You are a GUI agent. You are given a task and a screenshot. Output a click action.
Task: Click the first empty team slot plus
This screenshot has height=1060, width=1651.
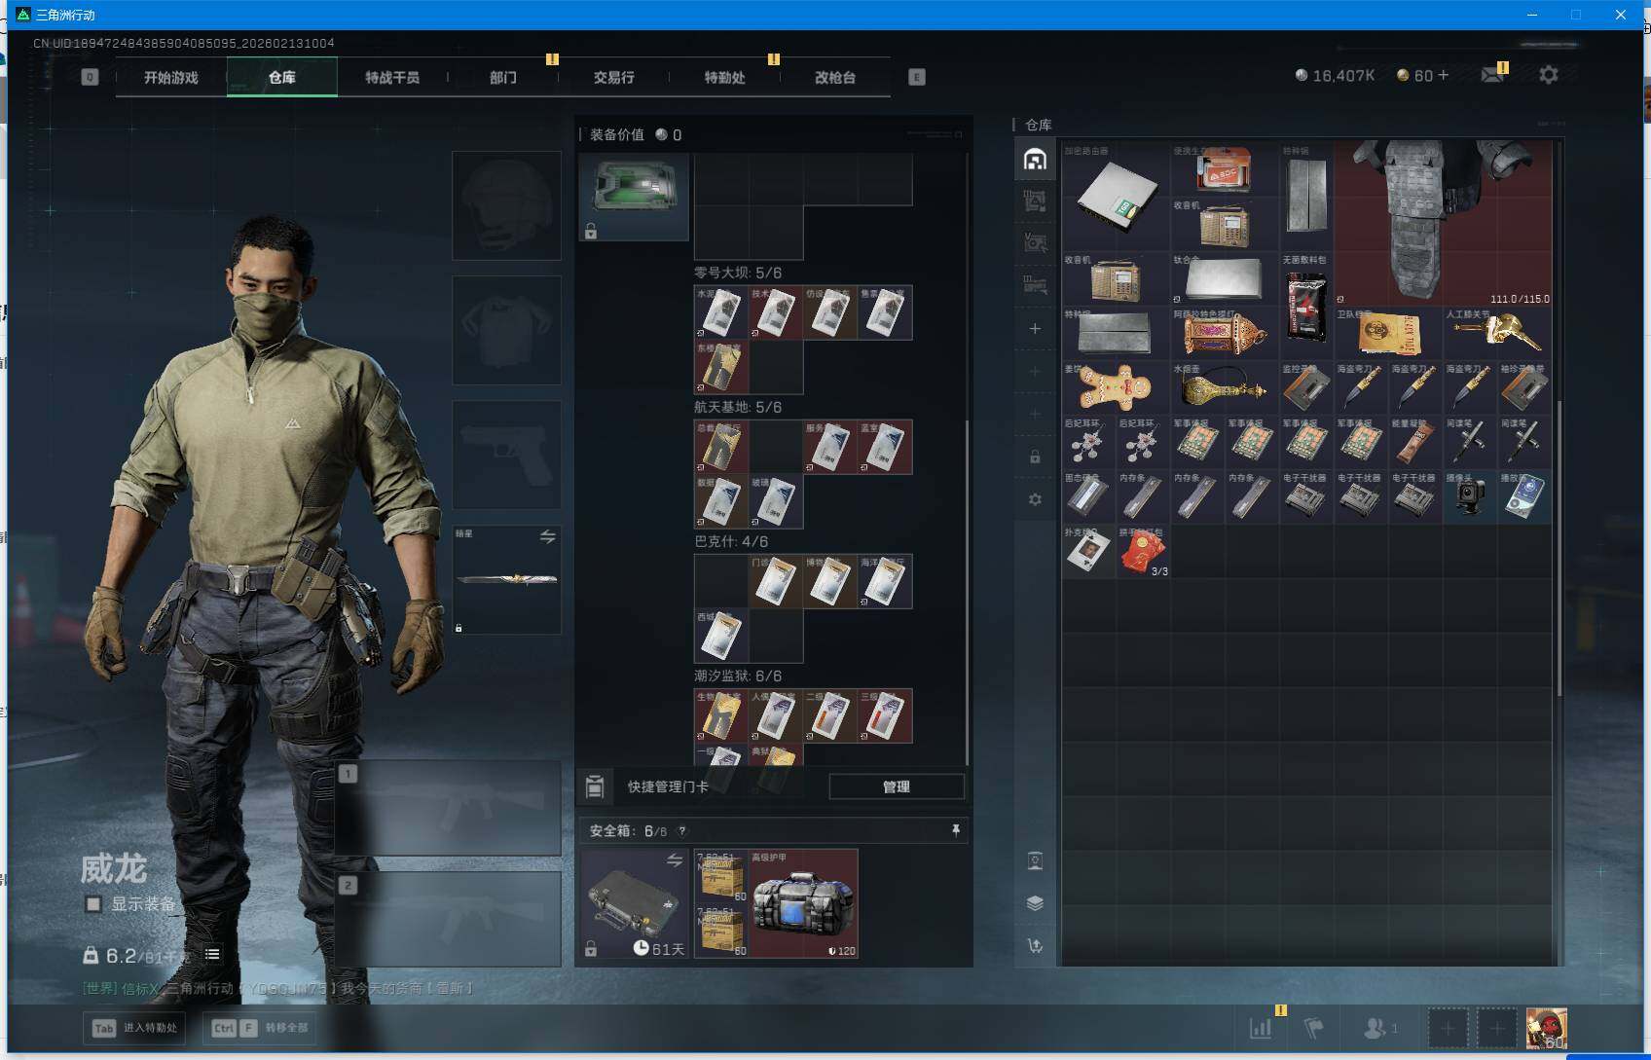[x=1448, y=1028]
